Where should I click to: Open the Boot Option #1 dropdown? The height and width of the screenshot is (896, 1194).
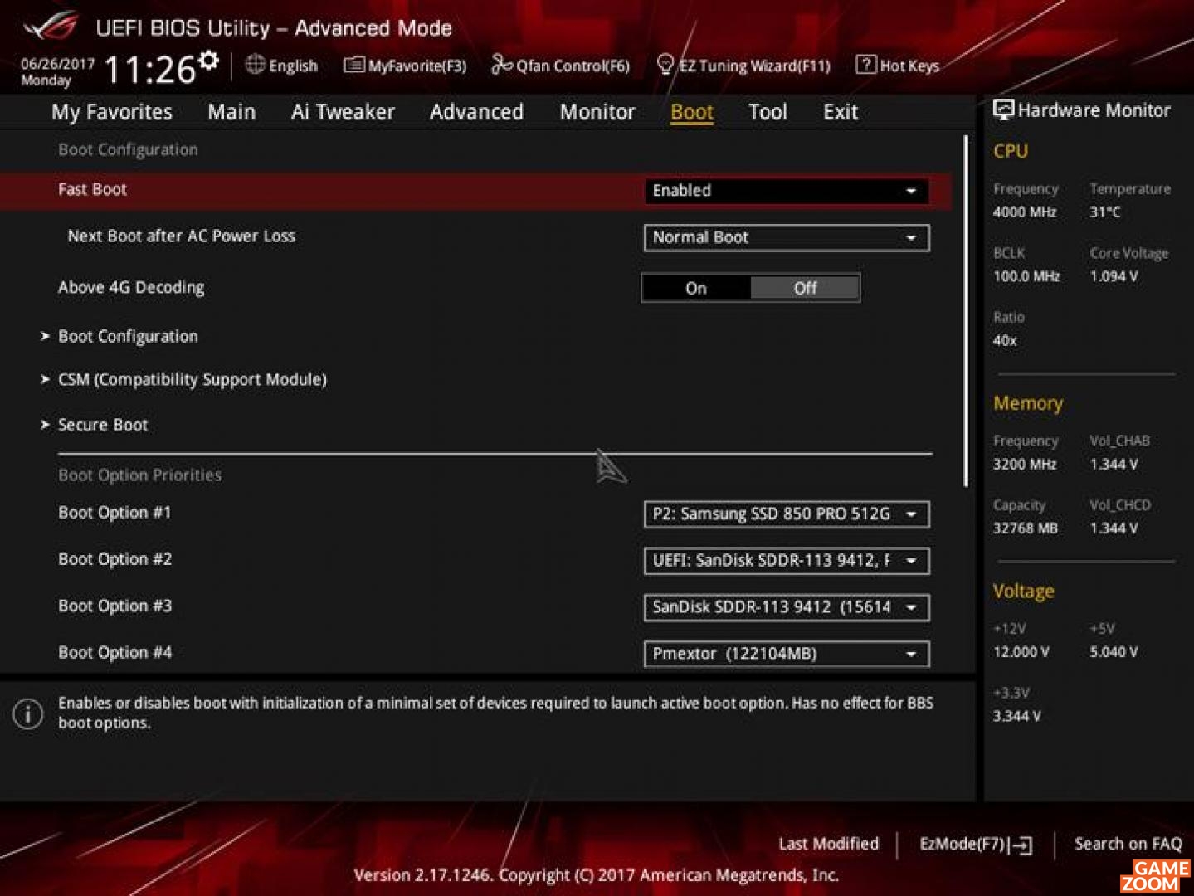pos(786,514)
